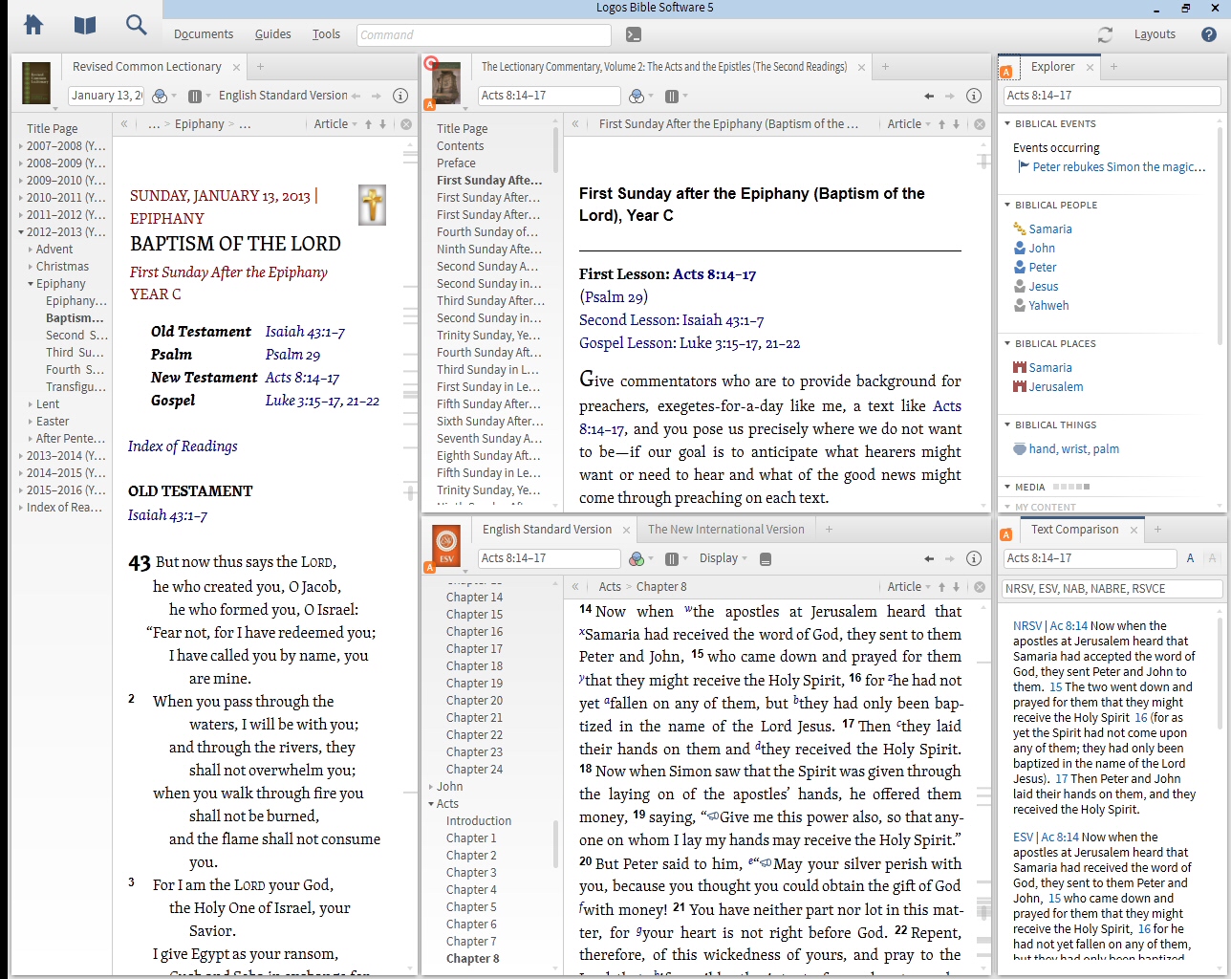Click the print icon beside Display

coord(766,558)
